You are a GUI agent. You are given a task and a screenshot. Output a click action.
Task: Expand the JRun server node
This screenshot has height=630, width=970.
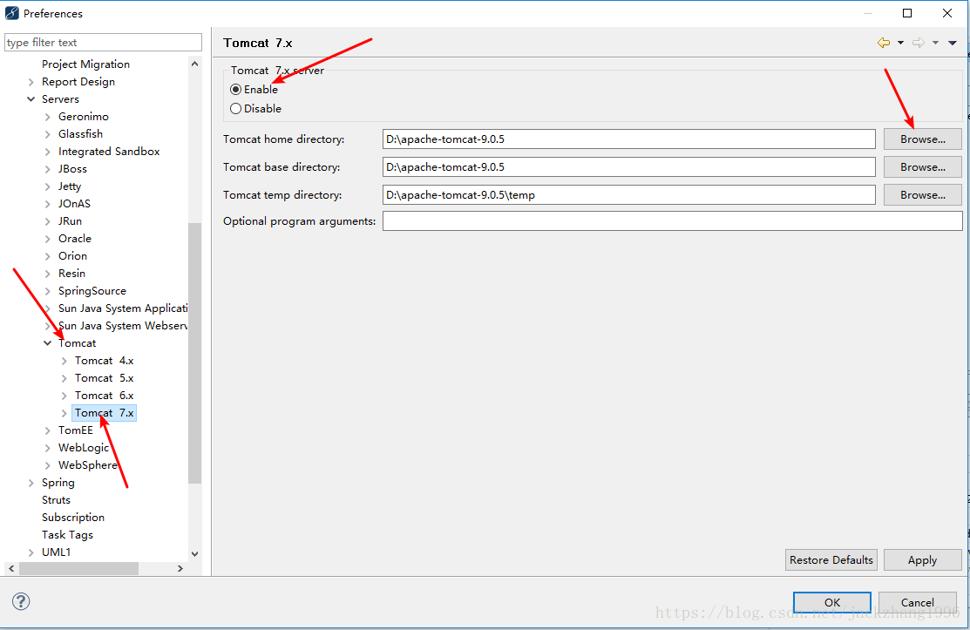click(48, 220)
